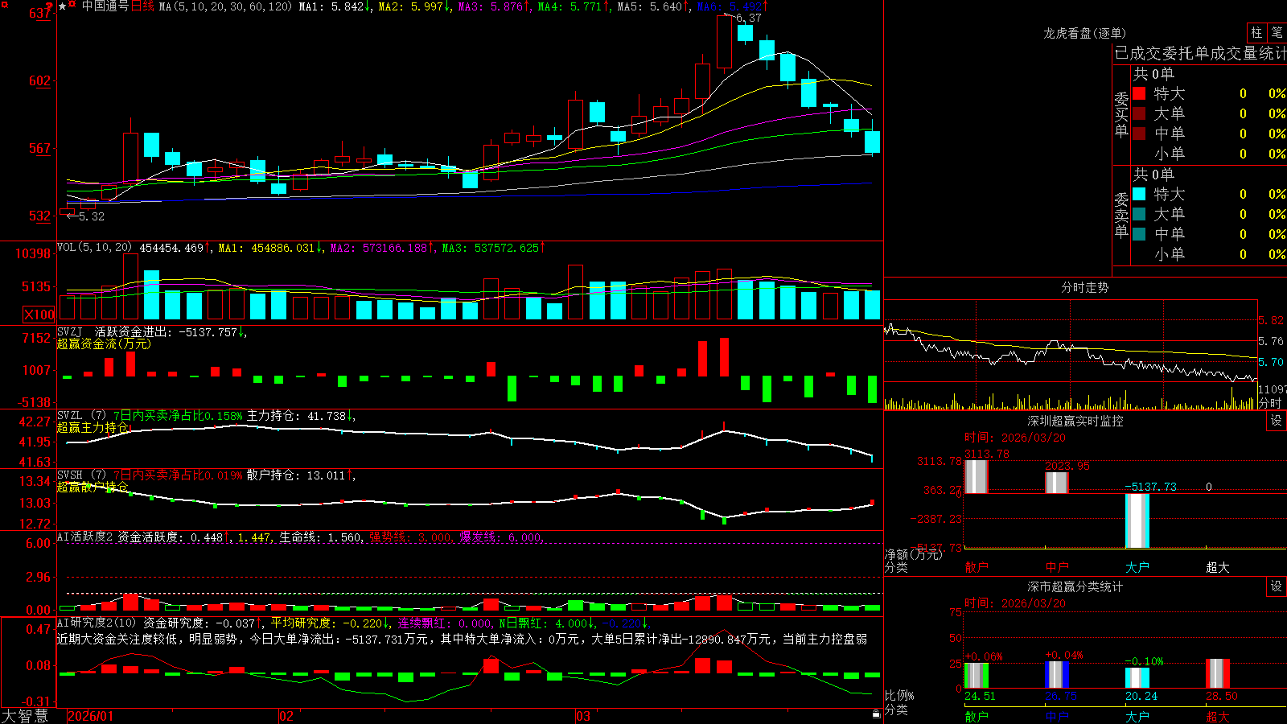
Task: Click the white star favorite icon
Action: (62, 6)
